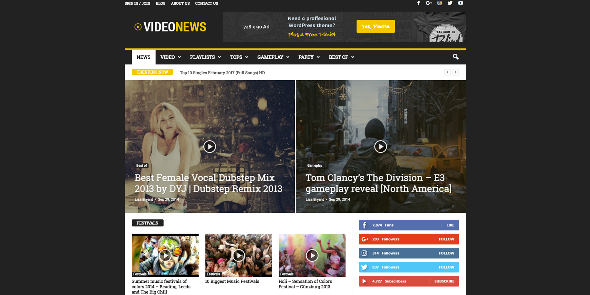Open Lisa Bryant author link on Division post

click(315, 199)
